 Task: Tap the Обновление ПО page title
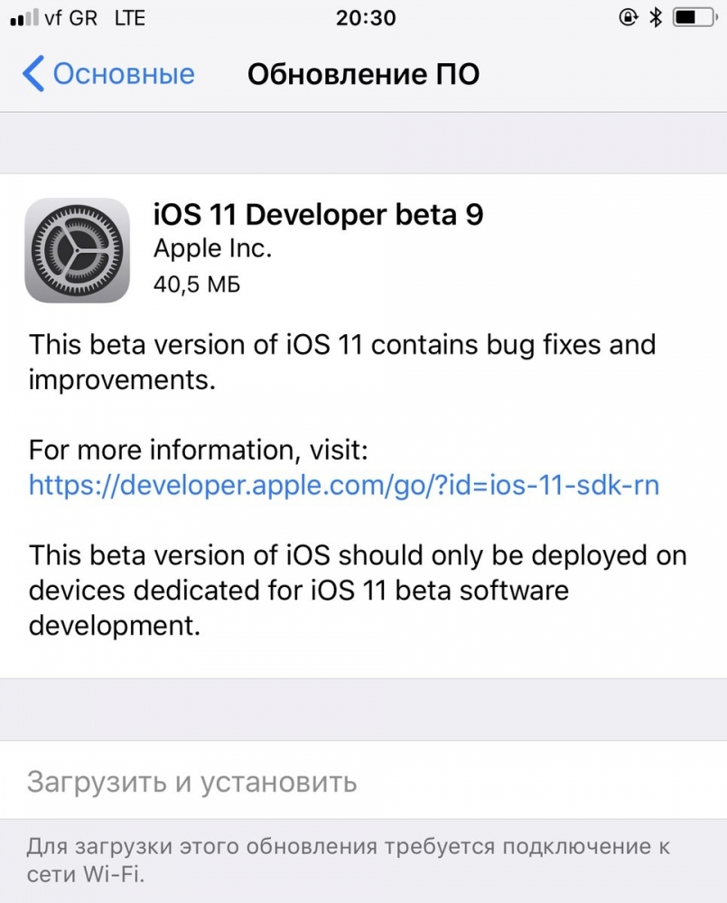pyautogui.click(x=363, y=74)
